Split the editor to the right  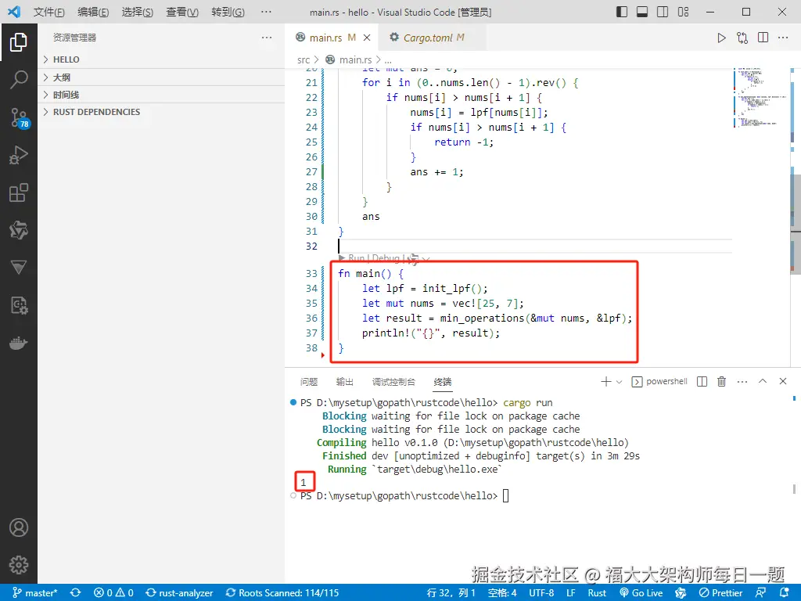click(763, 38)
